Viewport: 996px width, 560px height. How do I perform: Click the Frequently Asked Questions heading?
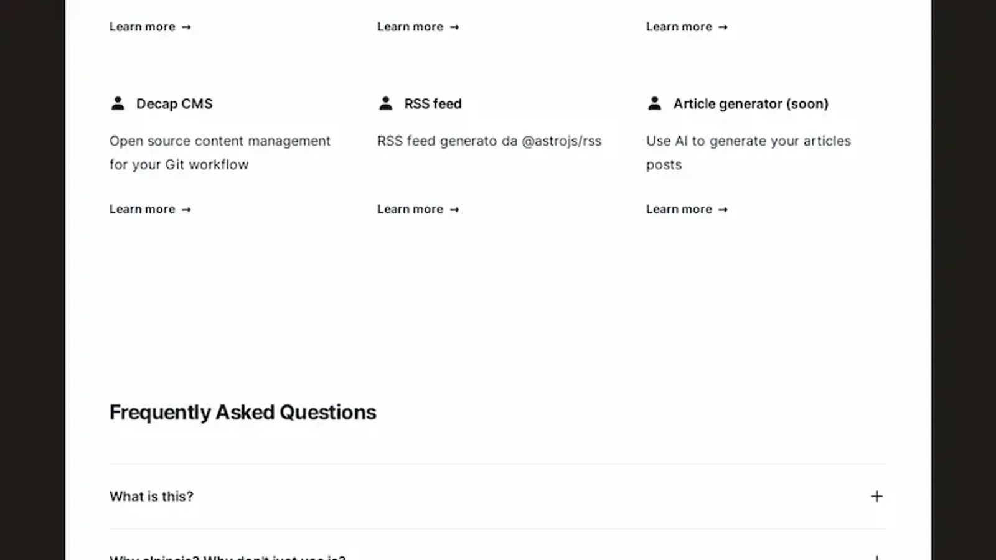point(243,413)
